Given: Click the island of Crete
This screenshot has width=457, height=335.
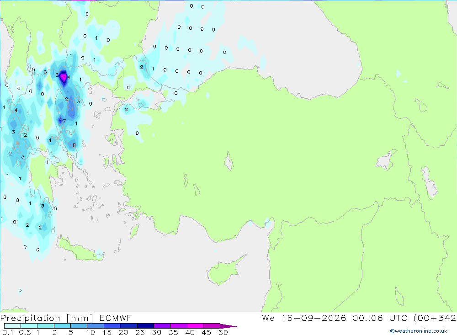Looking at the screenshot, I should point(80,249).
